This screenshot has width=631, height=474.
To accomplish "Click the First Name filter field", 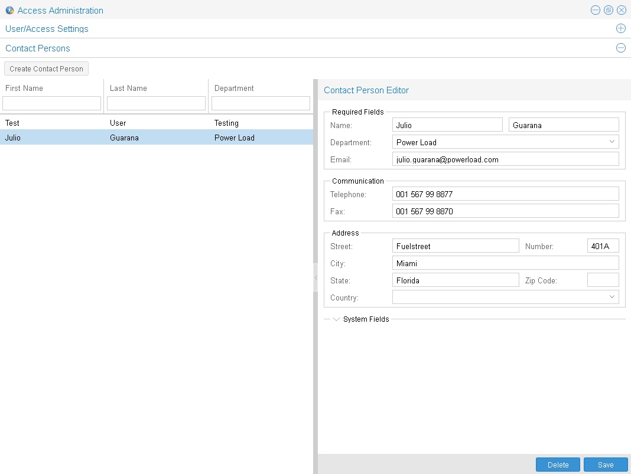I will (x=52, y=103).
